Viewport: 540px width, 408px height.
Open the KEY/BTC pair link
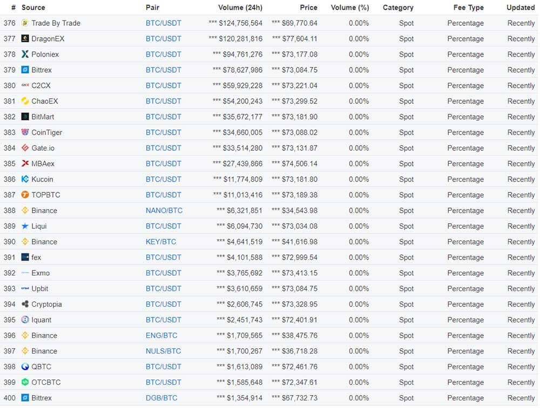[x=160, y=241]
